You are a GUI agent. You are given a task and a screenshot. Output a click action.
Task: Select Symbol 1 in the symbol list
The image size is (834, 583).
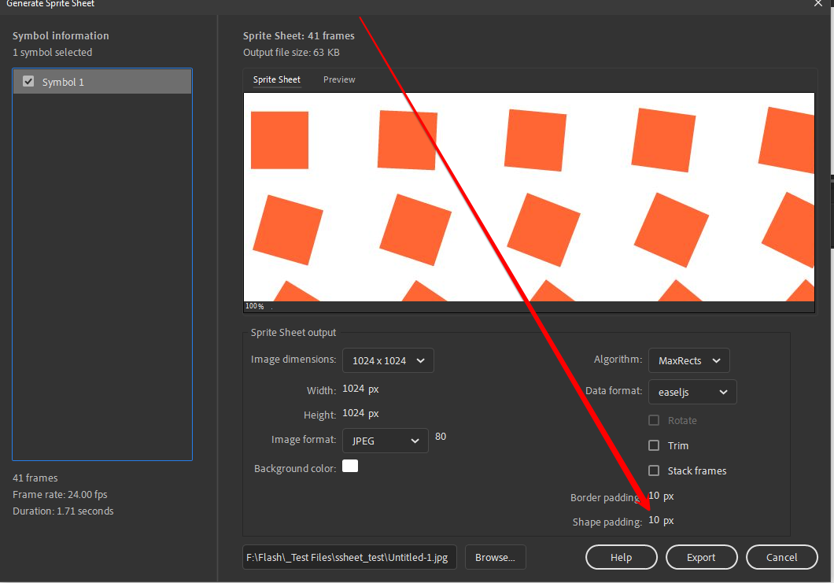87,81
